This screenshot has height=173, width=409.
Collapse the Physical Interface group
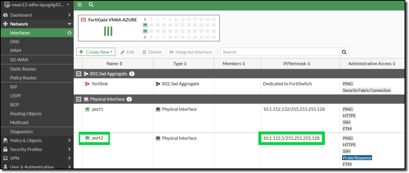click(78, 99)
